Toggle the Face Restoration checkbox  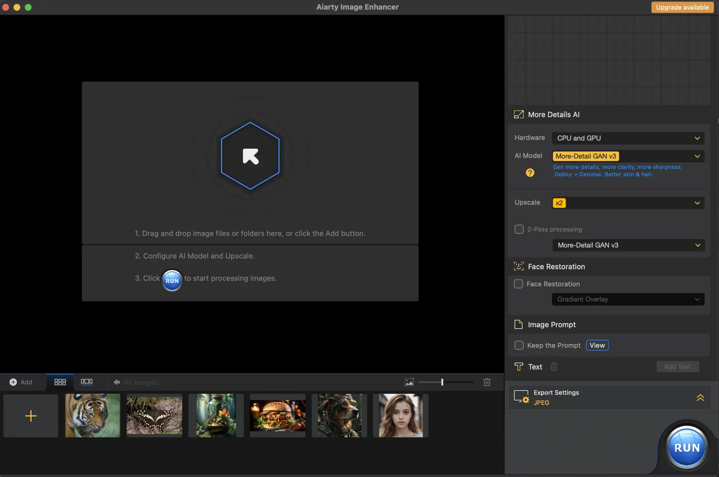(518, 284)
